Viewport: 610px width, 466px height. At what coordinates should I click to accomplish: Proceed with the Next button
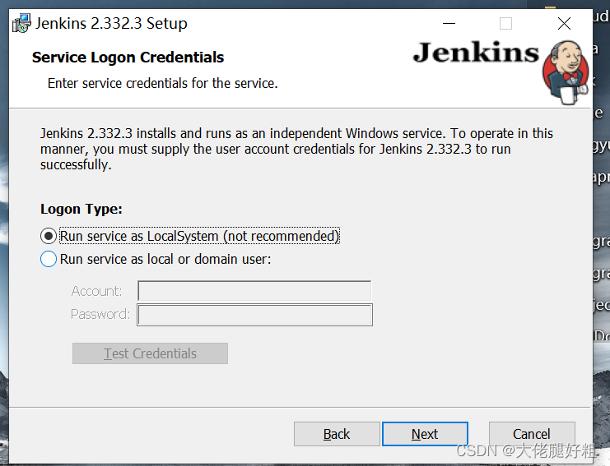(x=425, y=434)
